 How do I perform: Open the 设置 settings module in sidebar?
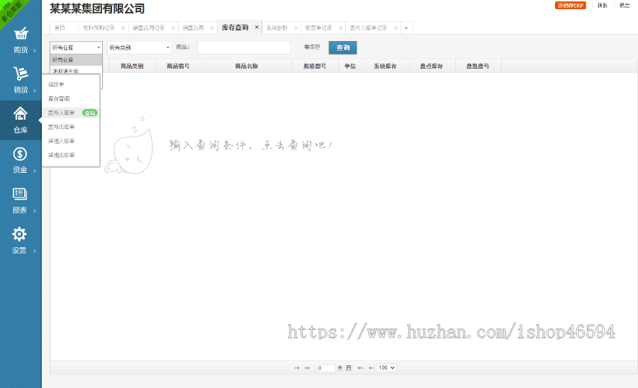[21, 241]
